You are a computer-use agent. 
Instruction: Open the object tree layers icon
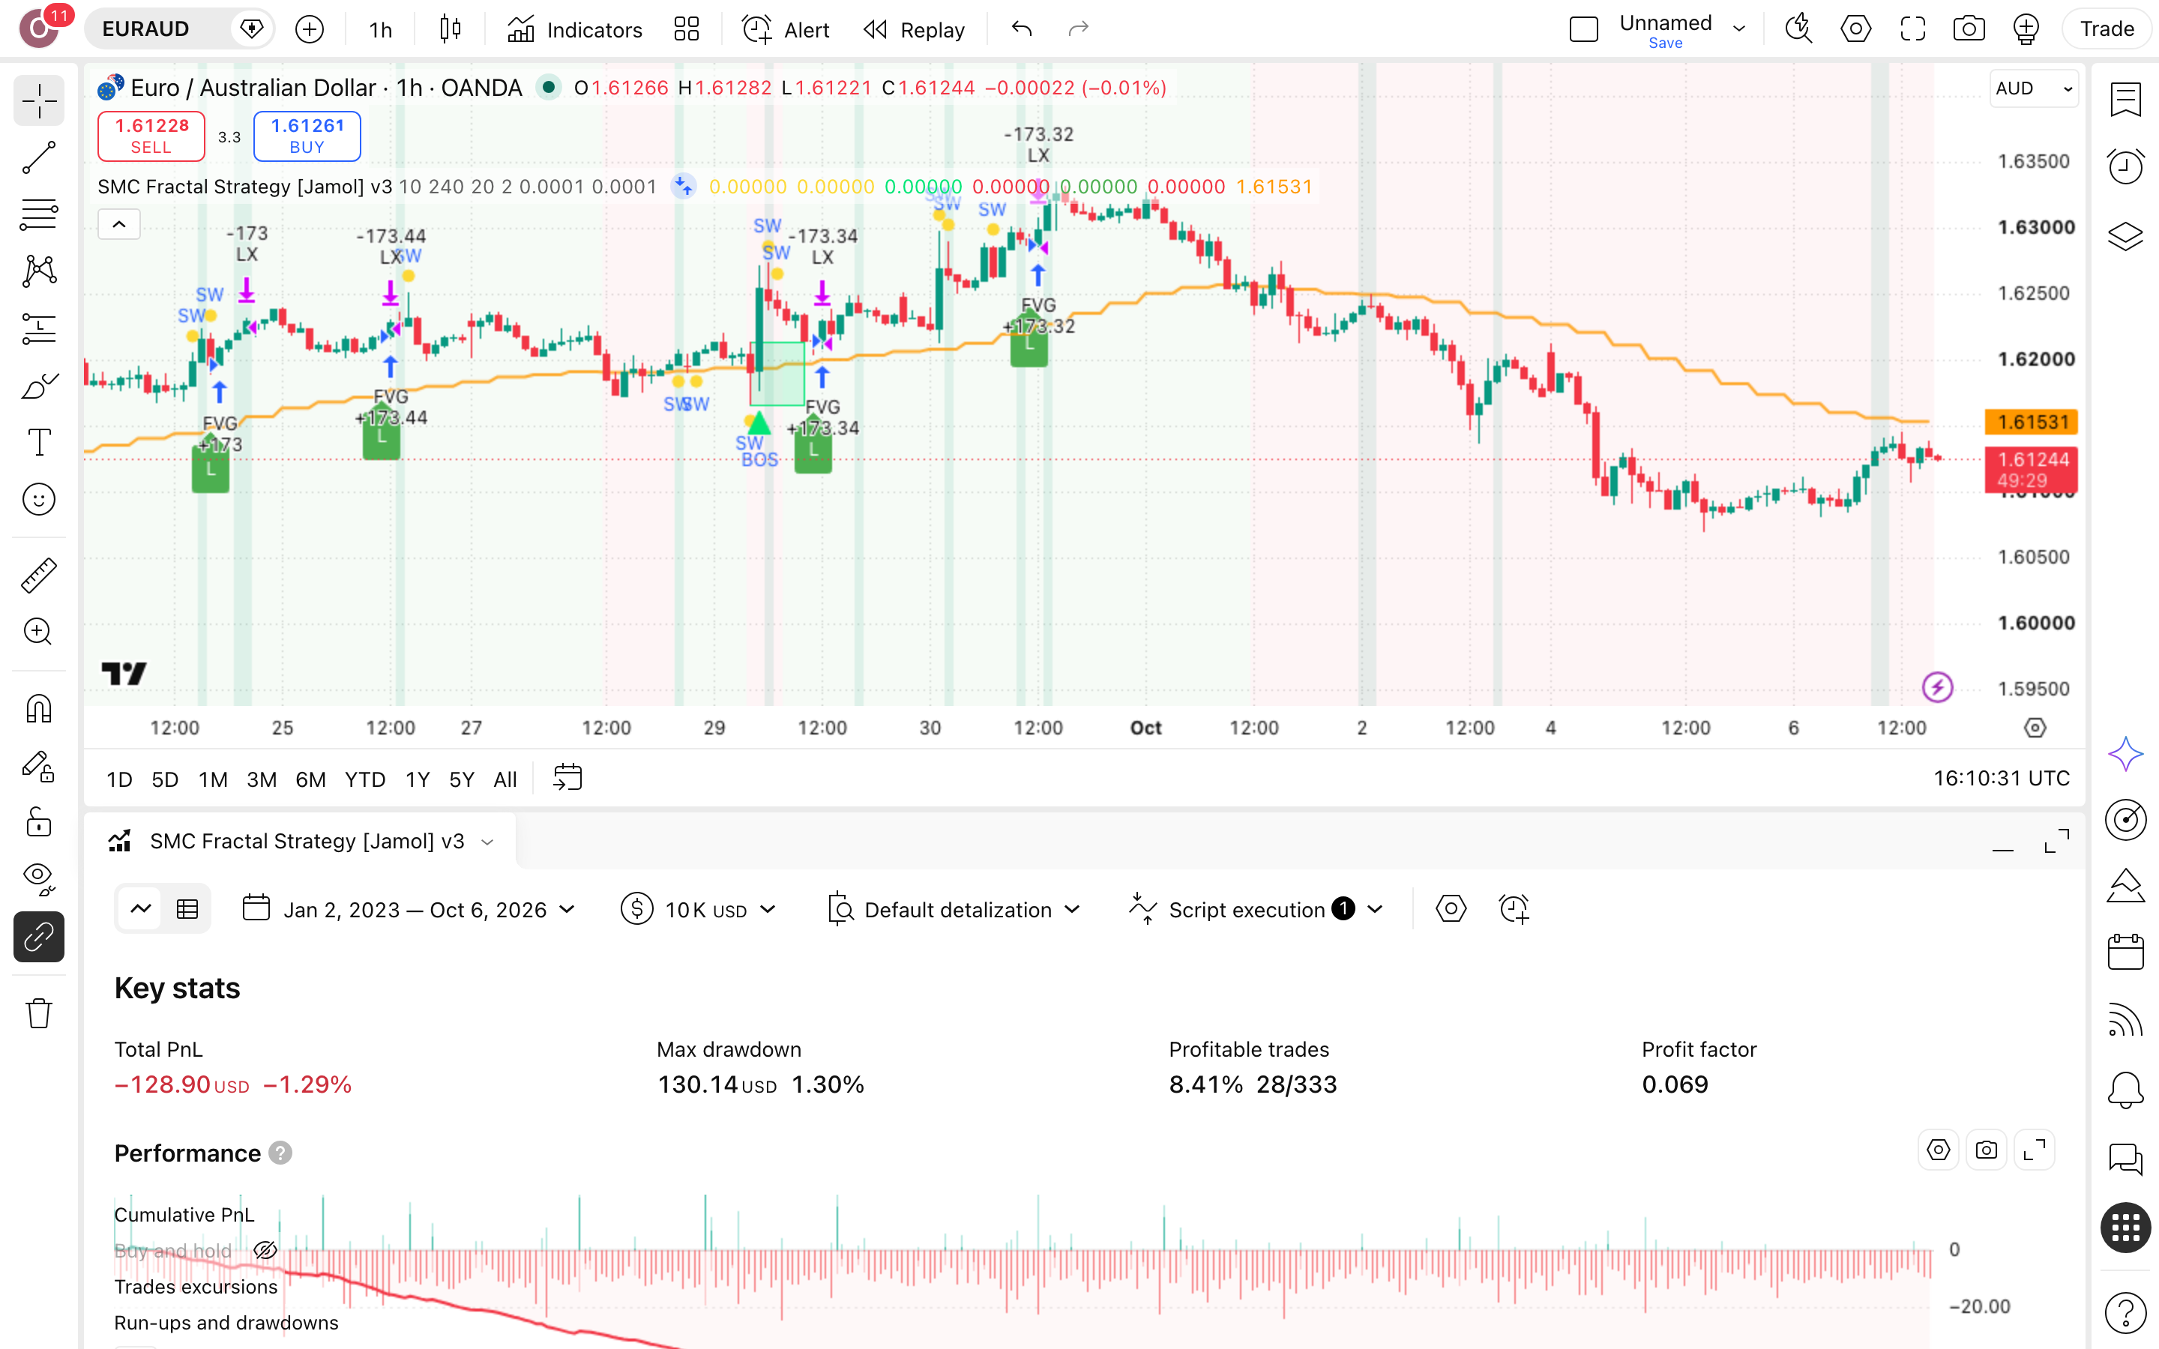click(x=2125, y=235)
